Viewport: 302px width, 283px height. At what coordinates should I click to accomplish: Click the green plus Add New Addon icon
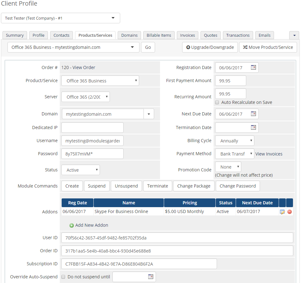pyautogui.click(x=72, y=225)
